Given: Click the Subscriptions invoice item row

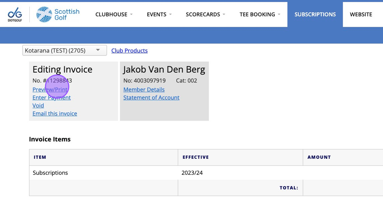Looking at the screenshot, I should pyautogui.click(x=50, y=173).
